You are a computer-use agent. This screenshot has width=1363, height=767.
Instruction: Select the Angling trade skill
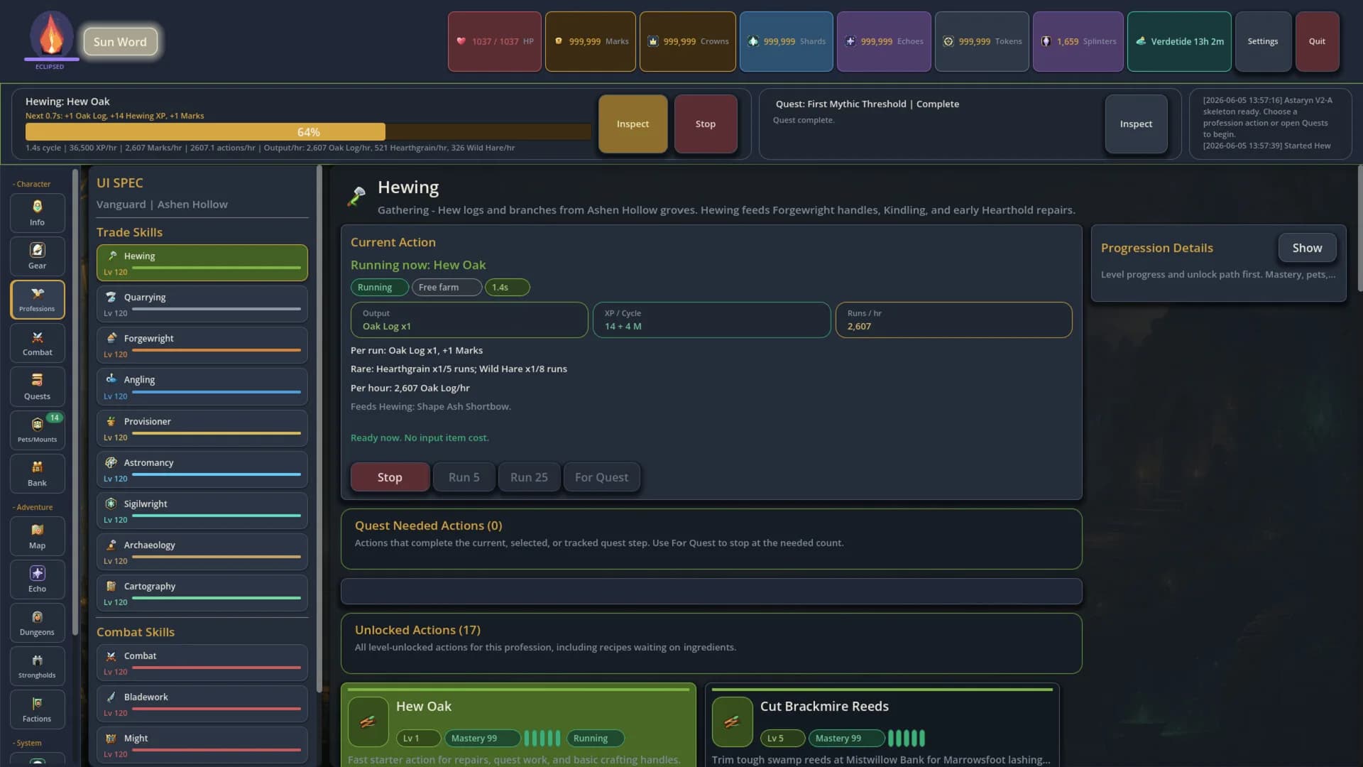(202, 386)
